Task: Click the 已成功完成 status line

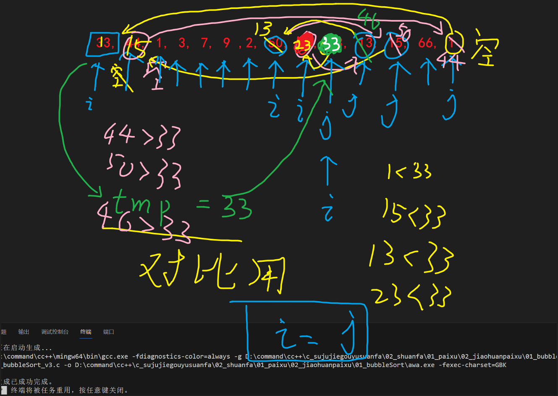Action: pos(27,382)
